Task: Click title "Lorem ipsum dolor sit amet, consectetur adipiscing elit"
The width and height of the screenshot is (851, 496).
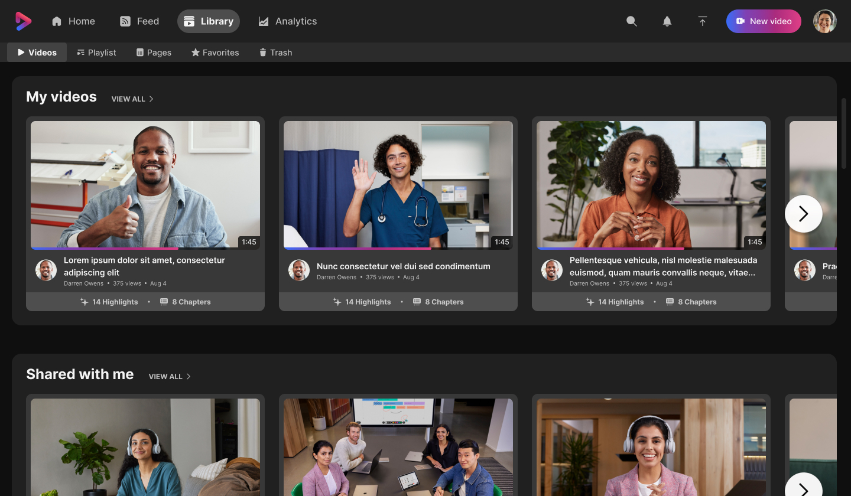Action: point(144,266)
